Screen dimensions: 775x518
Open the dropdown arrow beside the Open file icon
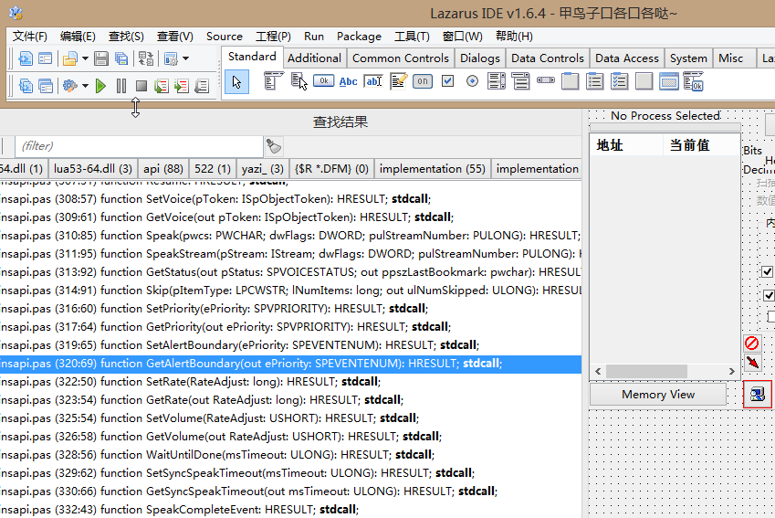pyautogui.click(x=85, y=58)
